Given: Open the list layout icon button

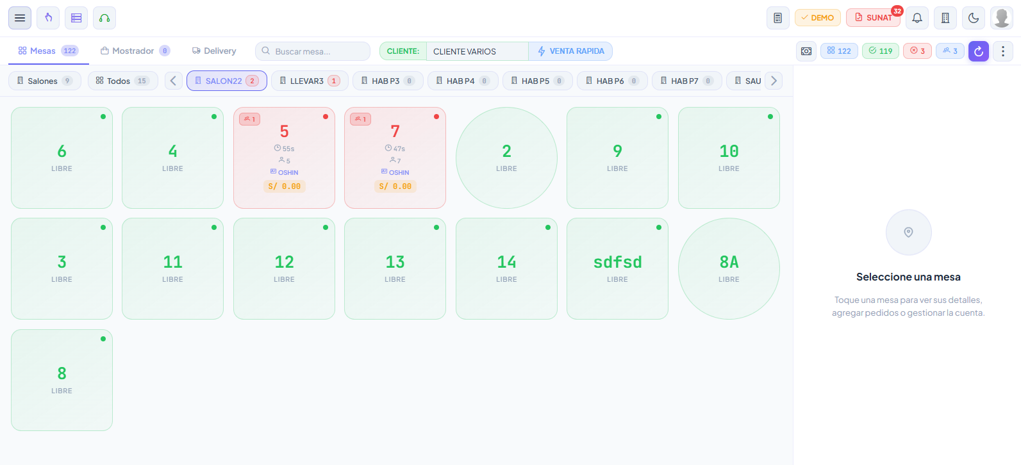Looking at the screenshot, I should click(x=76, y=18).
